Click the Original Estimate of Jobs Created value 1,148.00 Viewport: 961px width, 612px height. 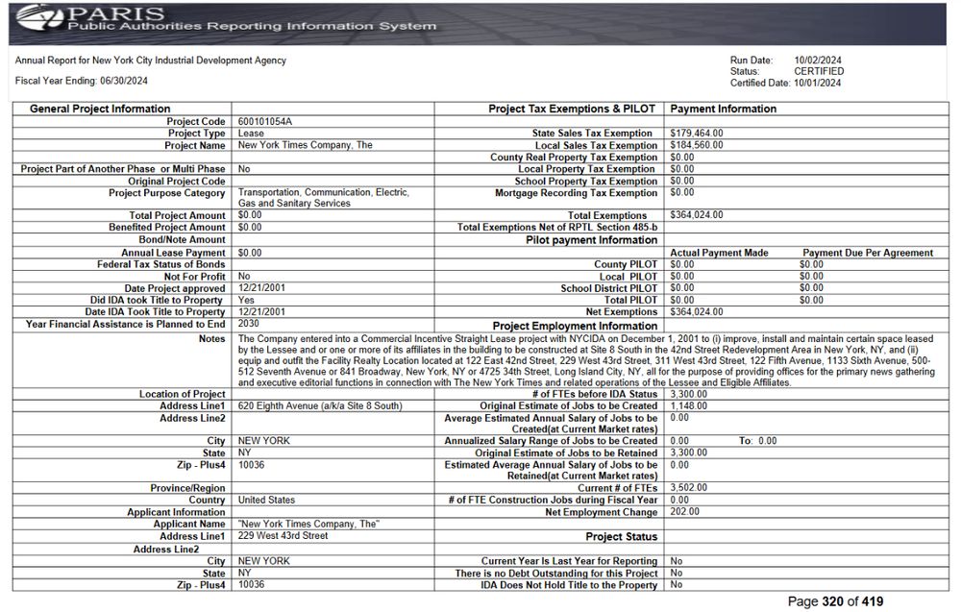(x=688, y=405)
